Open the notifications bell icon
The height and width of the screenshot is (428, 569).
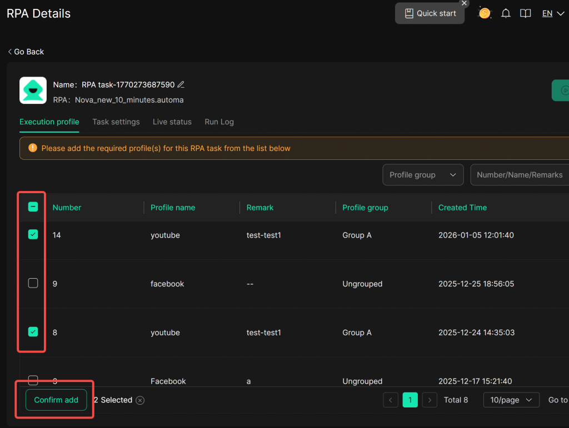coord(506,13)
